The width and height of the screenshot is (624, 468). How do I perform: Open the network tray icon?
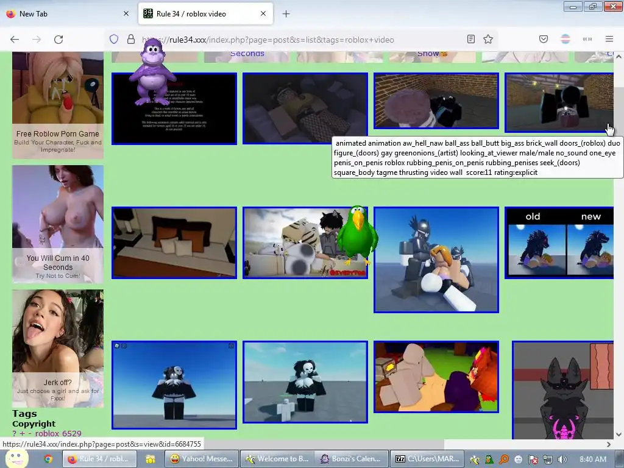548,459
